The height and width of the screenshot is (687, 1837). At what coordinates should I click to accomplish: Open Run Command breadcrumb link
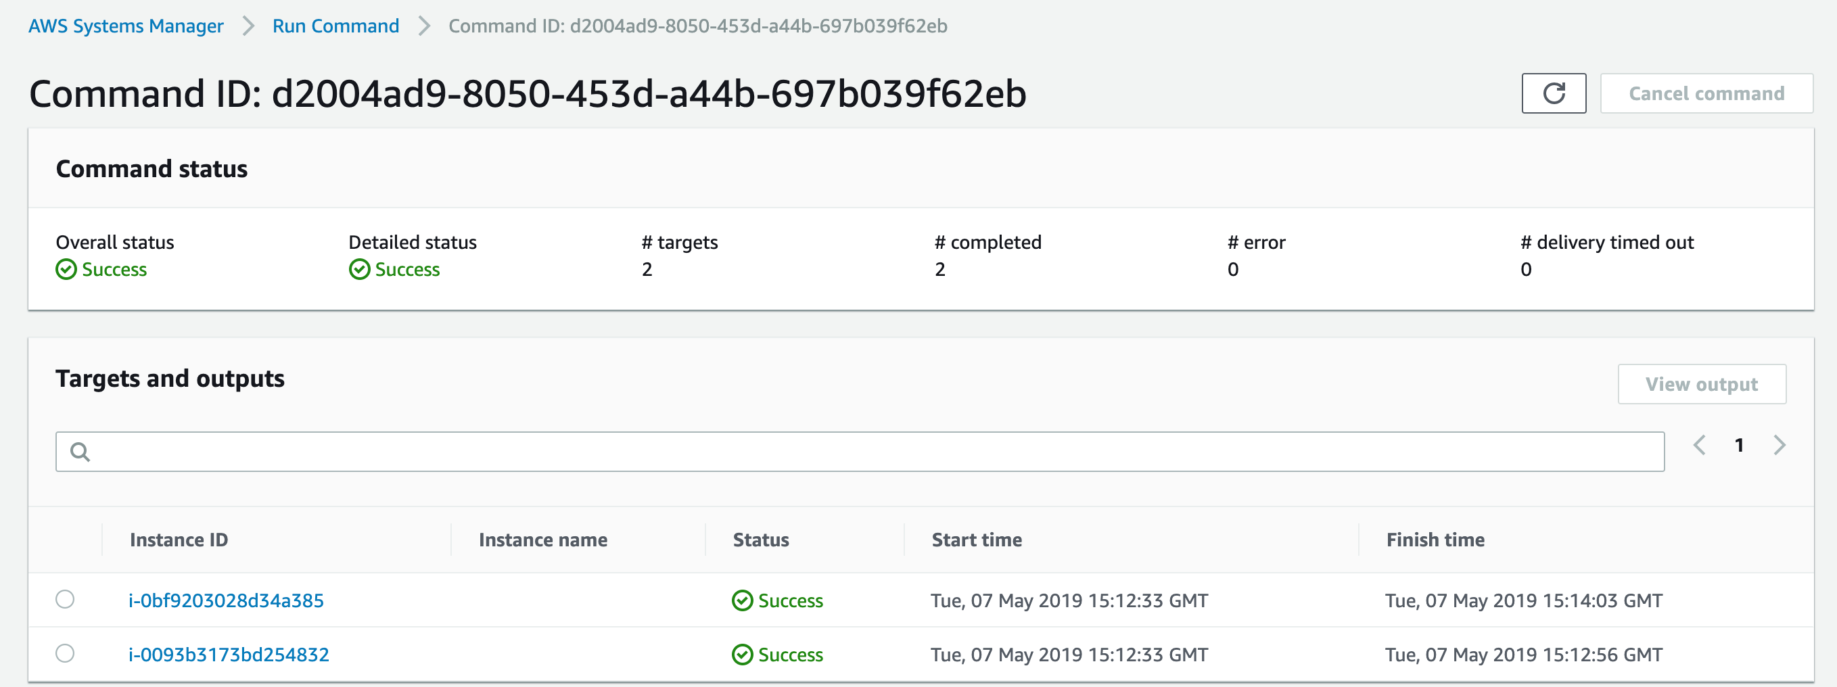tap(335, 26)
